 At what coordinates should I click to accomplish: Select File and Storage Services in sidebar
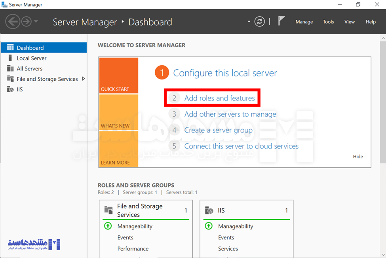pos(44,79)
